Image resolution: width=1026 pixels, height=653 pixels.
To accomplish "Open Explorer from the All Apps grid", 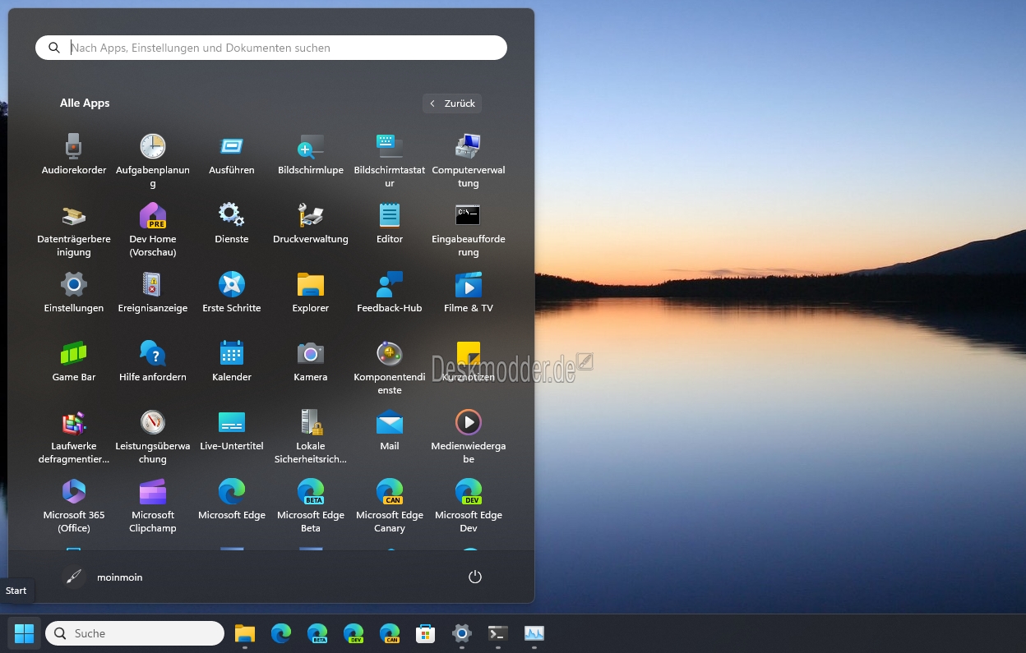I will 311,292.
